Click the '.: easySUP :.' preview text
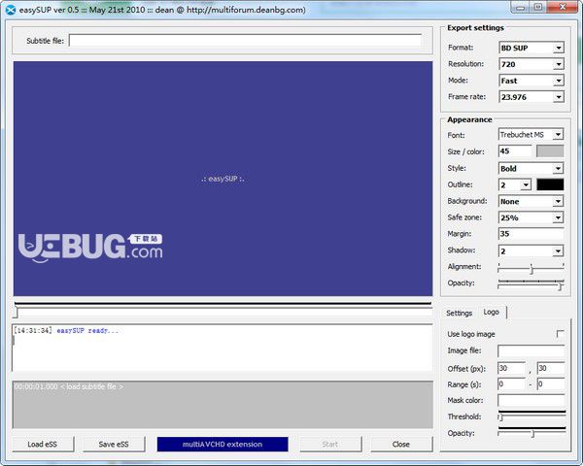The image size is (583, 466). pos(223,179)
